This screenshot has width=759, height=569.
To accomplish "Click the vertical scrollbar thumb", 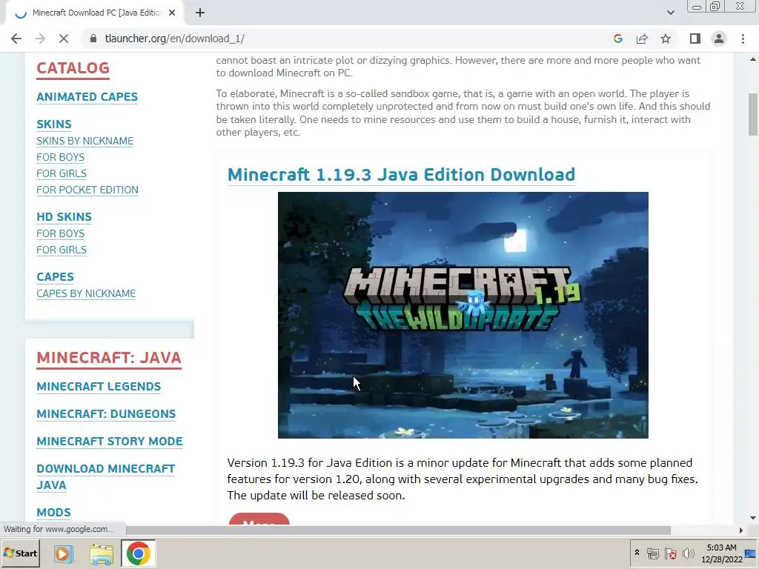I will (x=753, y=114).
